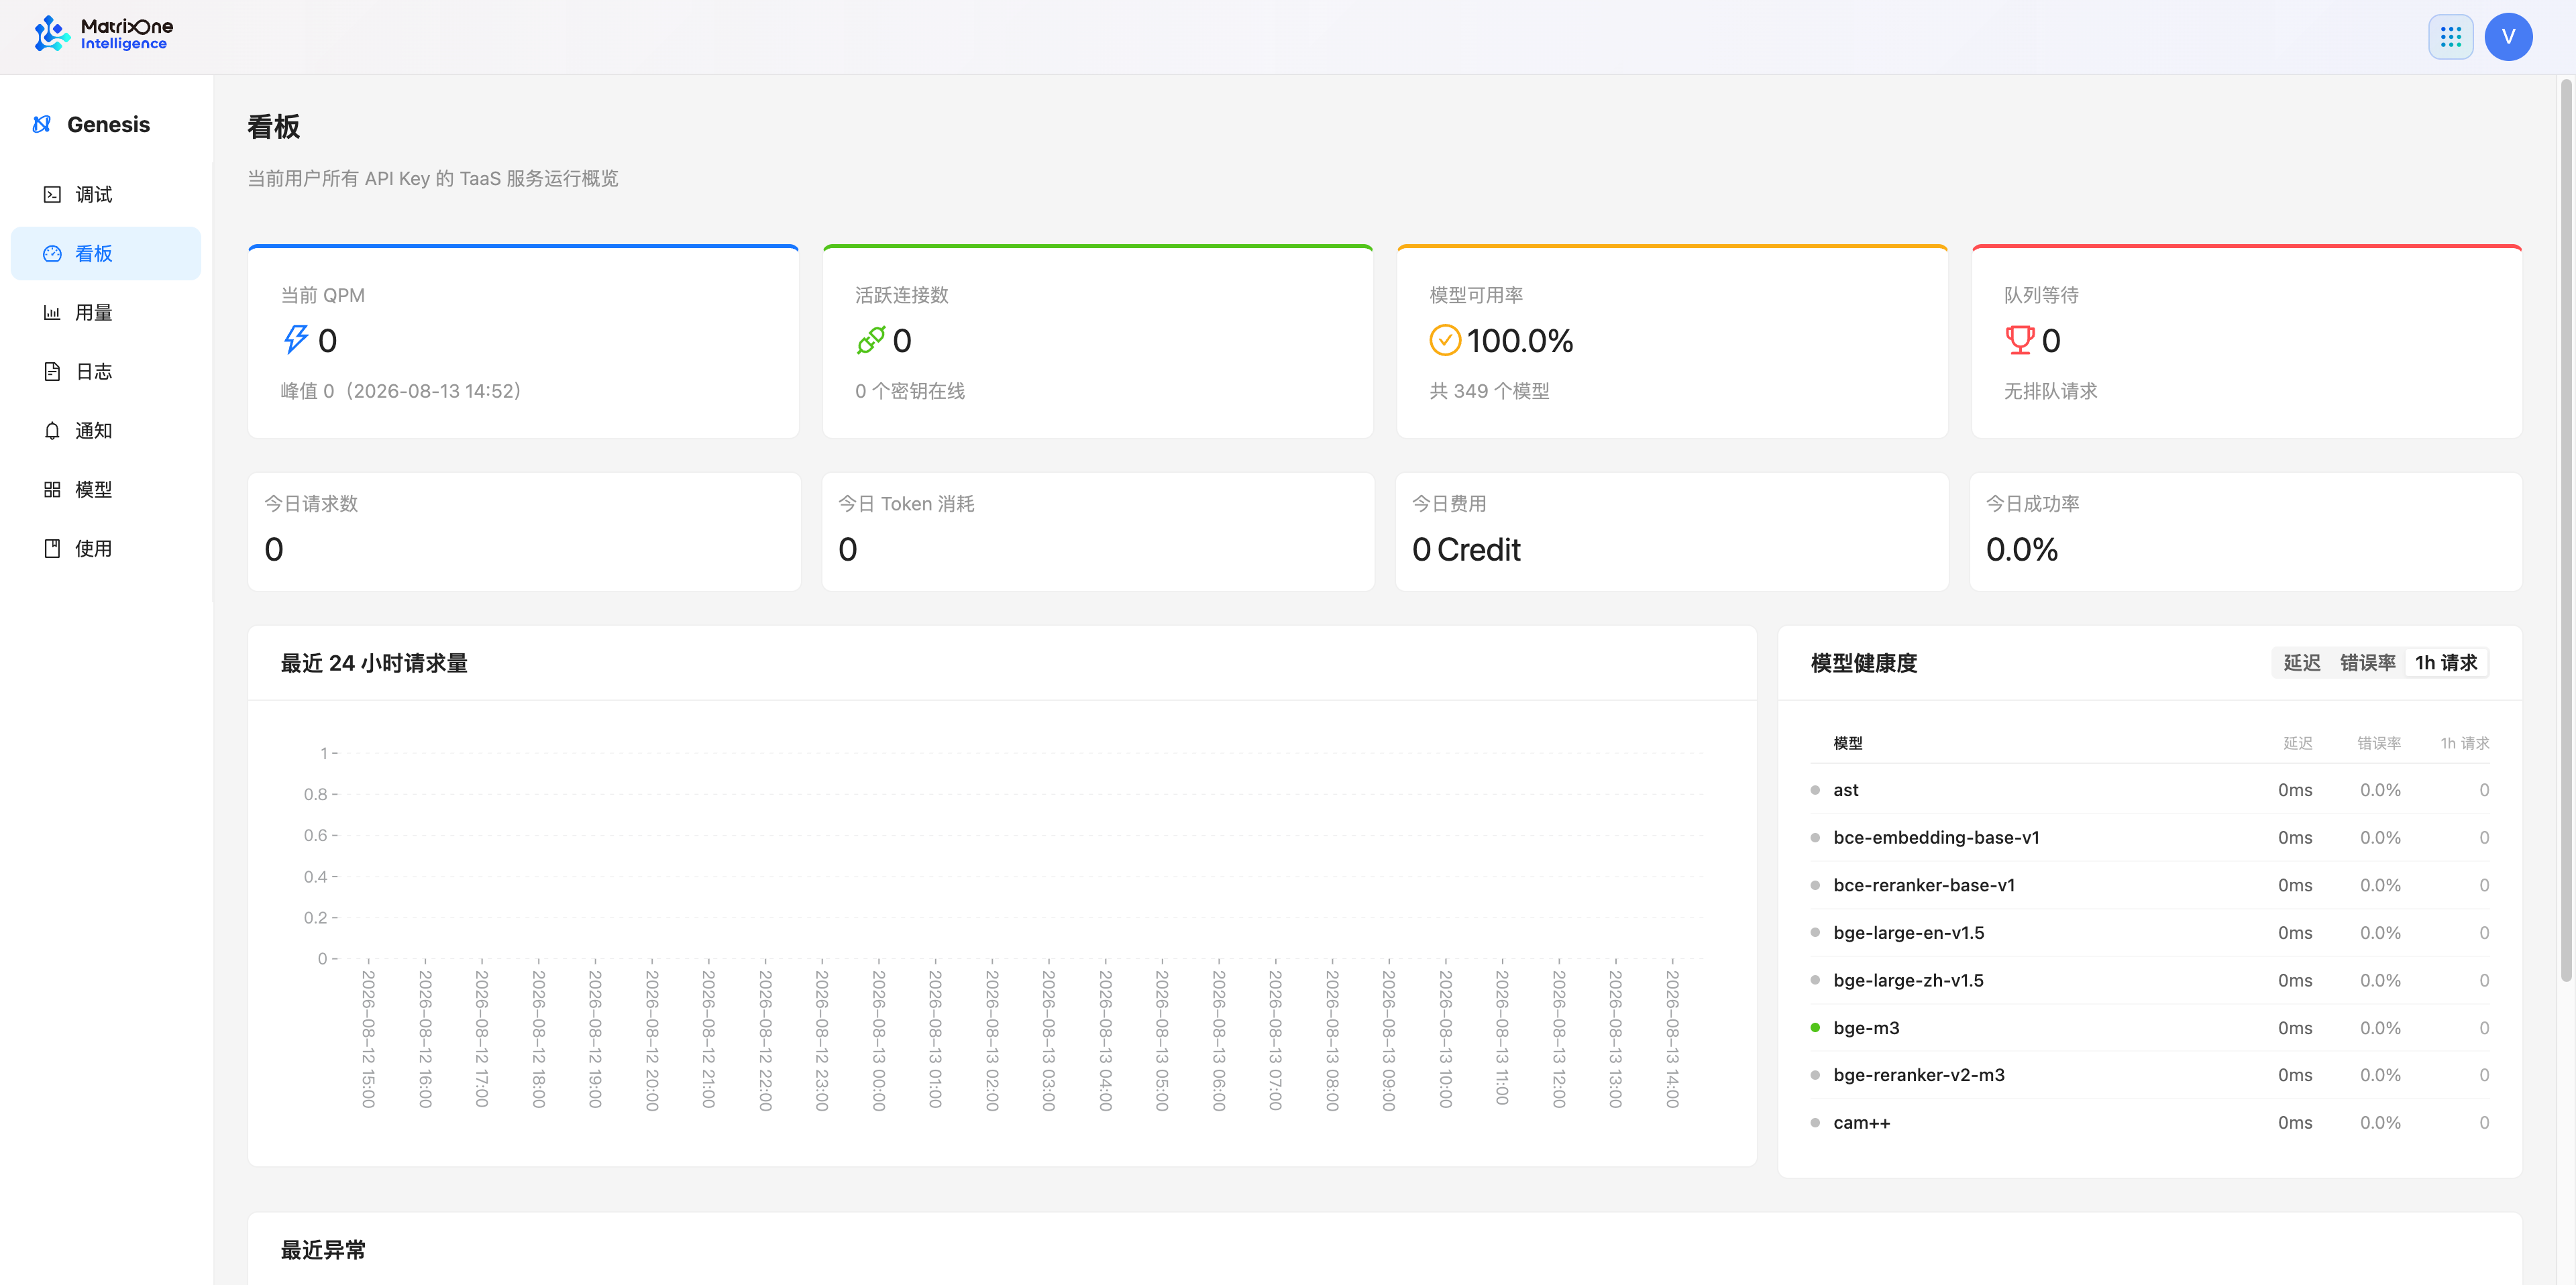Select the ast model row
The width and height of the screenshot is (2576, 1285).
[2150, 790]
